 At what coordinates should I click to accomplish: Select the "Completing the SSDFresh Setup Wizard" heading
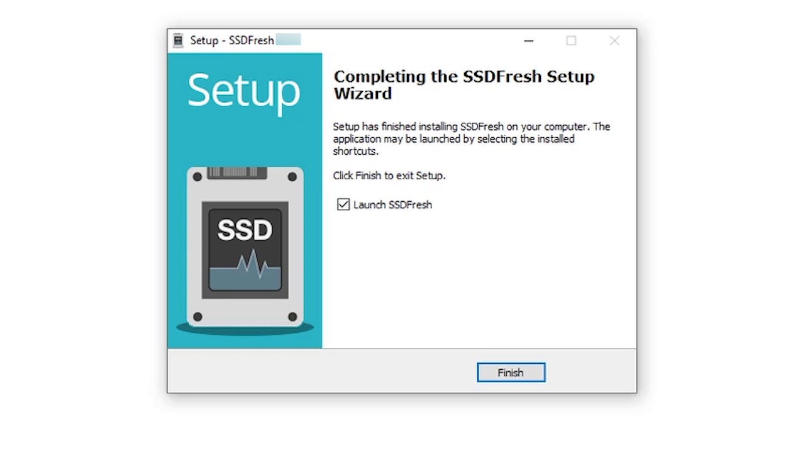click(x=464, y=85)
